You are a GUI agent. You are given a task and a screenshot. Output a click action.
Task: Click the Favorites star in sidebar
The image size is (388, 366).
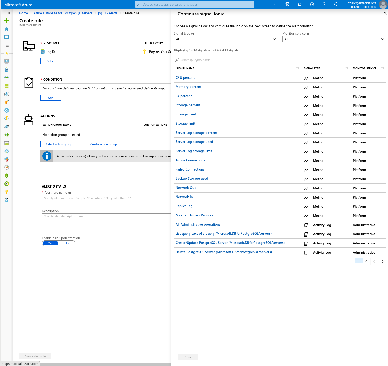point(7,53)
